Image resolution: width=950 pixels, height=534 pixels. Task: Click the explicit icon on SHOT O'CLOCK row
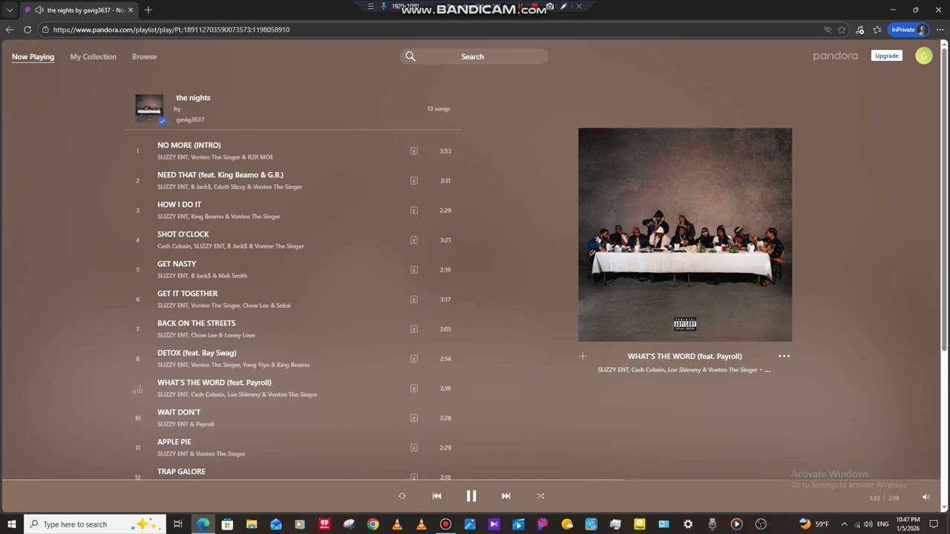click(414, 240)
